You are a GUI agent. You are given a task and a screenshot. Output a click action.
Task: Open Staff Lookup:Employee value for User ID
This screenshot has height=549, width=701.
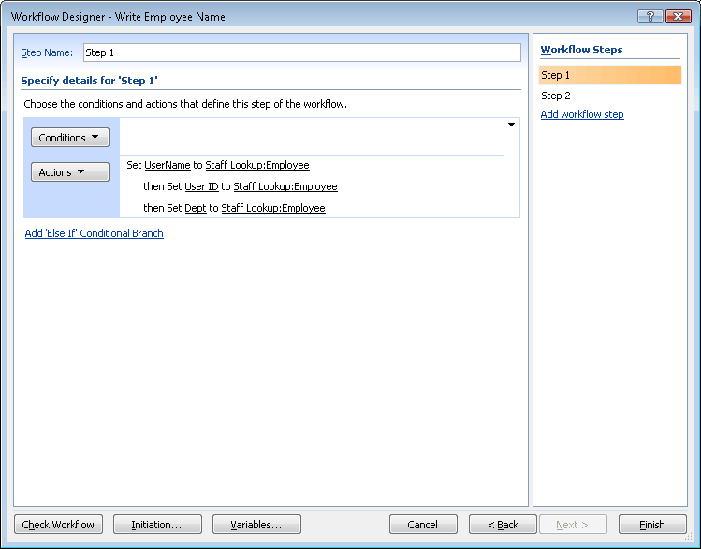click(285, 186)
